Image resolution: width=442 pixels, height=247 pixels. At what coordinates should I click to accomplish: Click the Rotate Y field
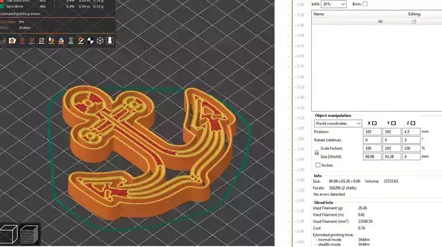392,140
